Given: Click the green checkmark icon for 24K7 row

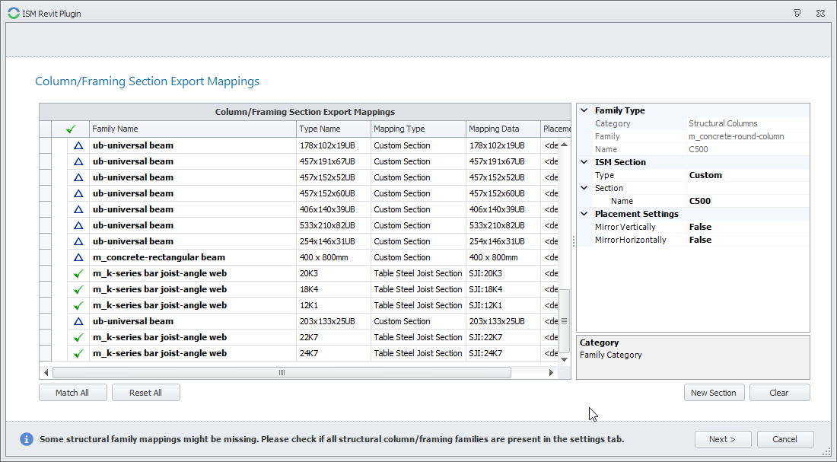Looking at the screenshot, I should coord(78,353).
